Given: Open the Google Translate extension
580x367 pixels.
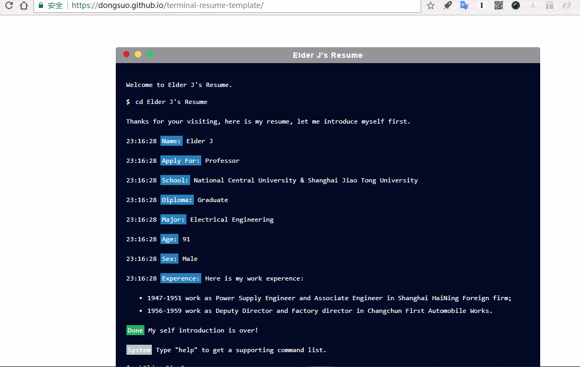Looking at the screenshot, I should (464, 5).
